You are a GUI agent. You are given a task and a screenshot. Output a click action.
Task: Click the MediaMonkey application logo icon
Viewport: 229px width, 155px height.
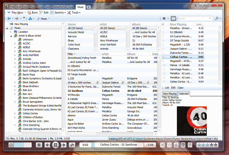coord(6,6)
